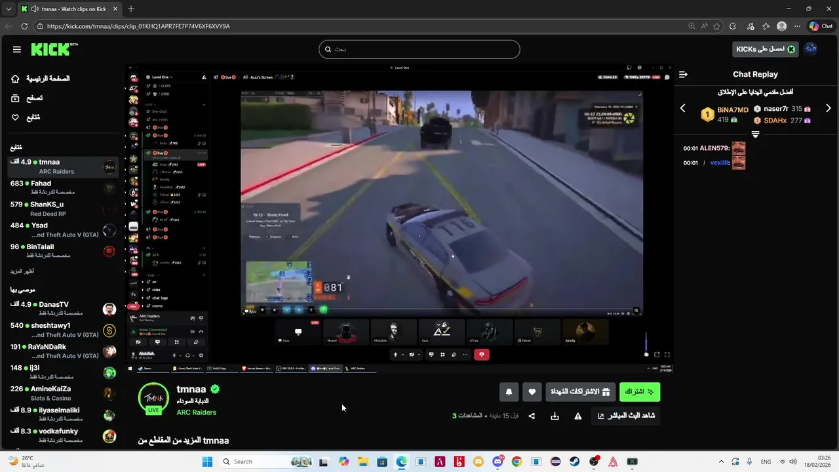839x472 pixels.
Task: Show previous top gifters with left arrow
Action: tap(682, 108)
